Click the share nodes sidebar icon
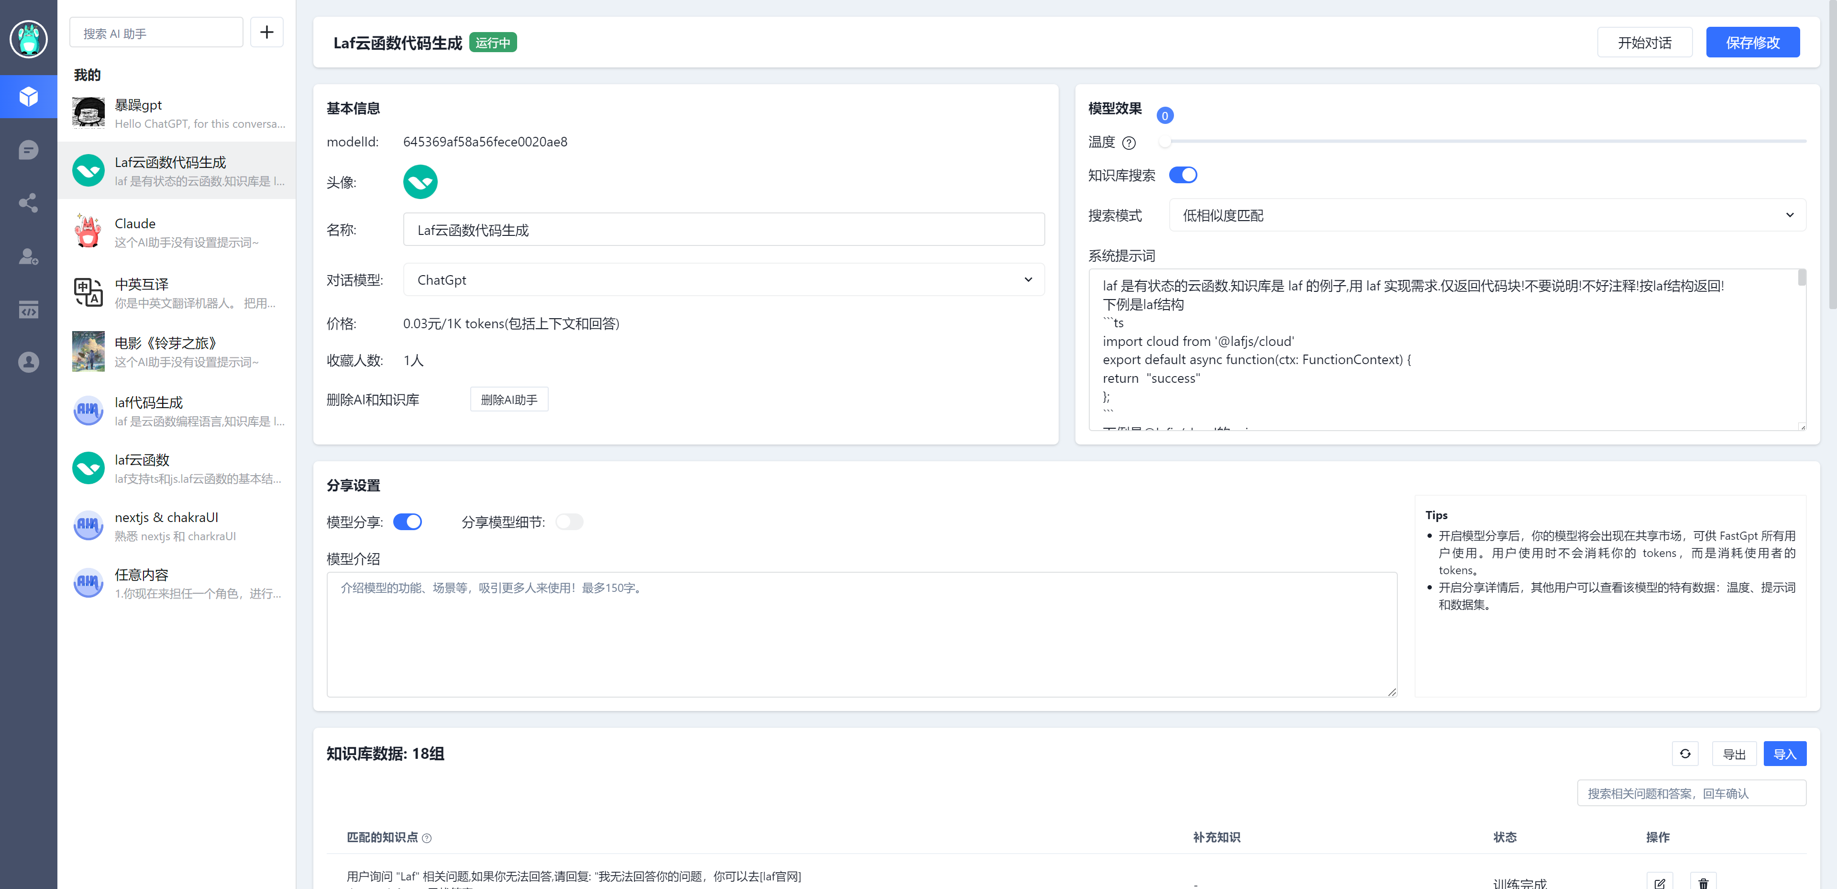Viewport: 1837px width, 889px height. (x=29, y=202)
